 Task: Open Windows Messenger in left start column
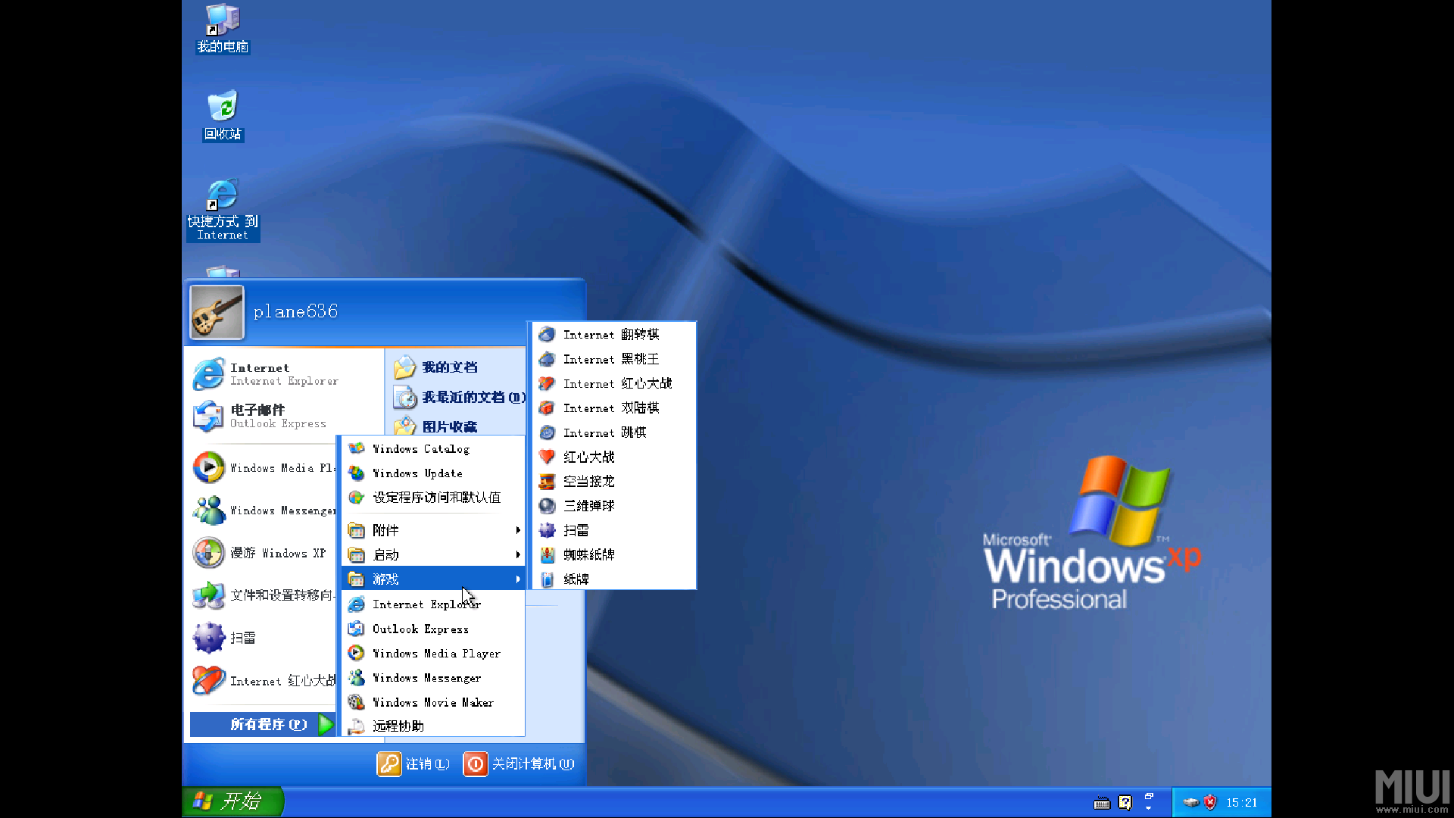pos(264,510)
